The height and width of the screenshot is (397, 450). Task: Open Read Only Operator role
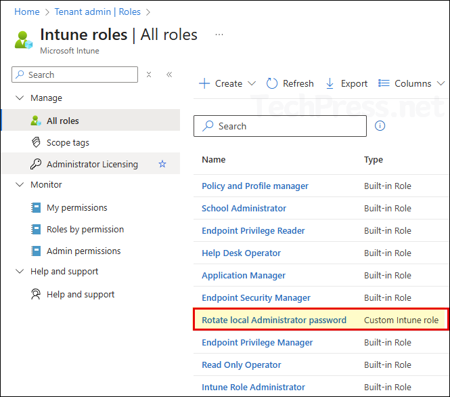pyautogui.click(x=242, y=365)
